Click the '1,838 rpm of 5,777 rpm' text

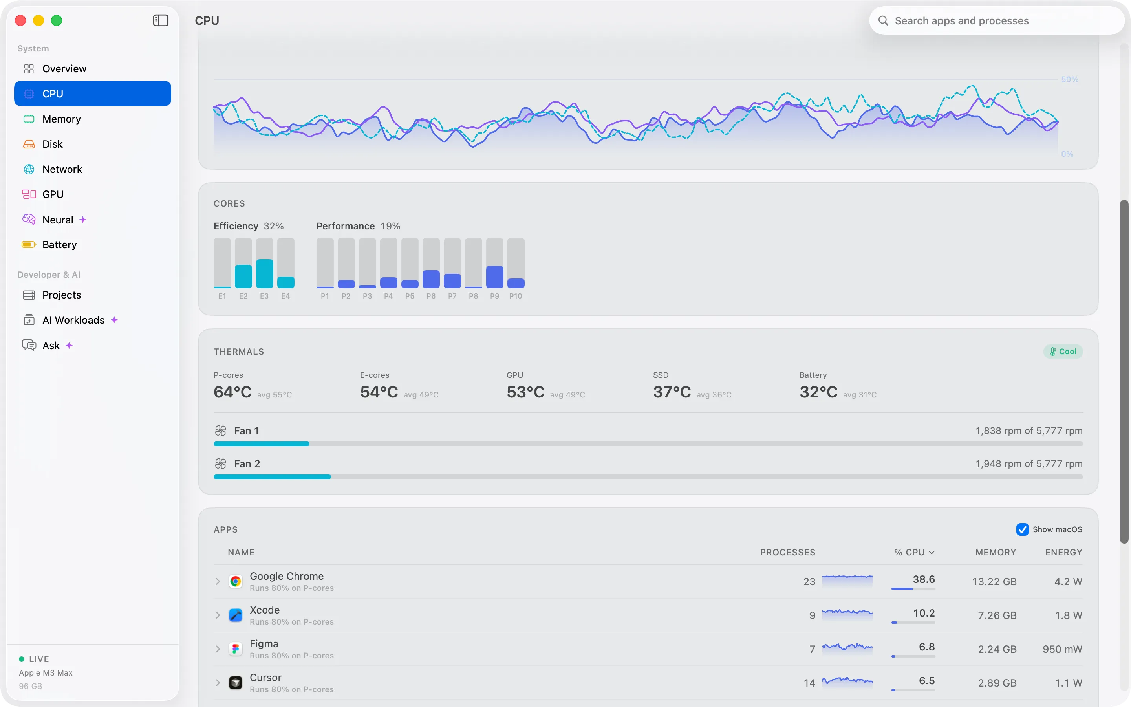click(1029, 430)
